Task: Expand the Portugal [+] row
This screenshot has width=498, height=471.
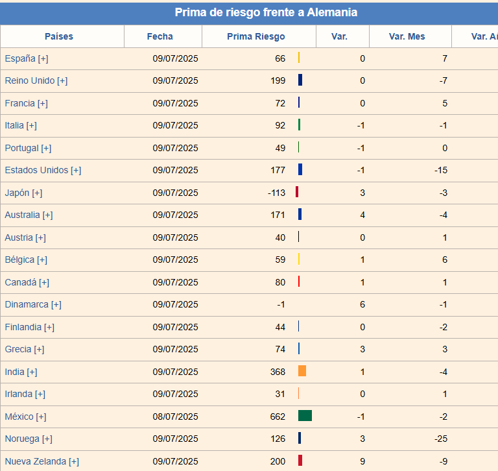Action: pyautogui.click(x=46, y=148)
